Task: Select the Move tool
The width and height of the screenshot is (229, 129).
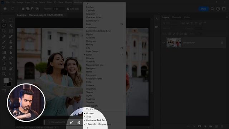Action: click(4, 20)
